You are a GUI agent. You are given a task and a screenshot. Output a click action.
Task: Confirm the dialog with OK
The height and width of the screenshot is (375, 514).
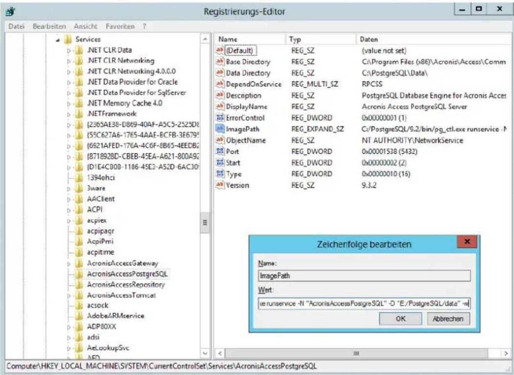(400, 319)
